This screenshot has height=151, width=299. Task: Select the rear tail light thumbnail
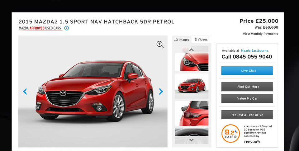[x=192, y=113]
